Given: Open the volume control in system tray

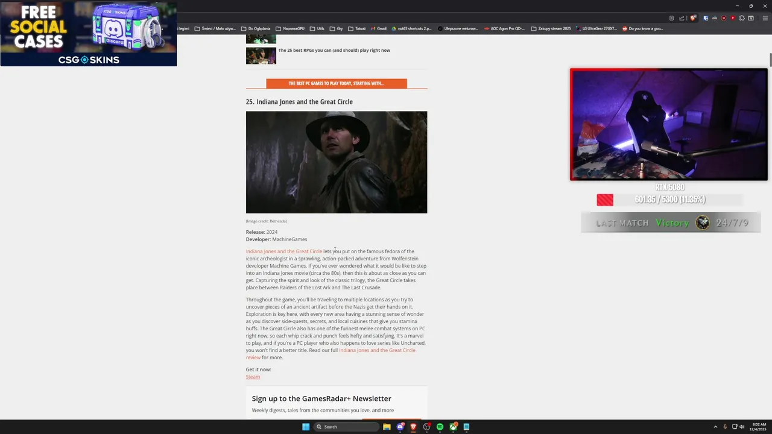Looking at the screenshot, I should click(x=742, y=427).
